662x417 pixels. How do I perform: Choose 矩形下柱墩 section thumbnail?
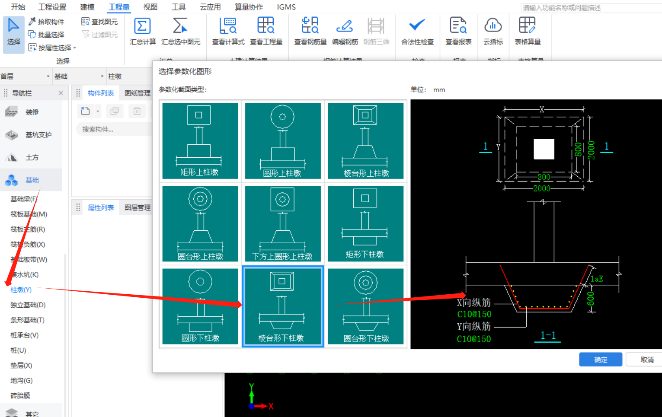point(366,223)
